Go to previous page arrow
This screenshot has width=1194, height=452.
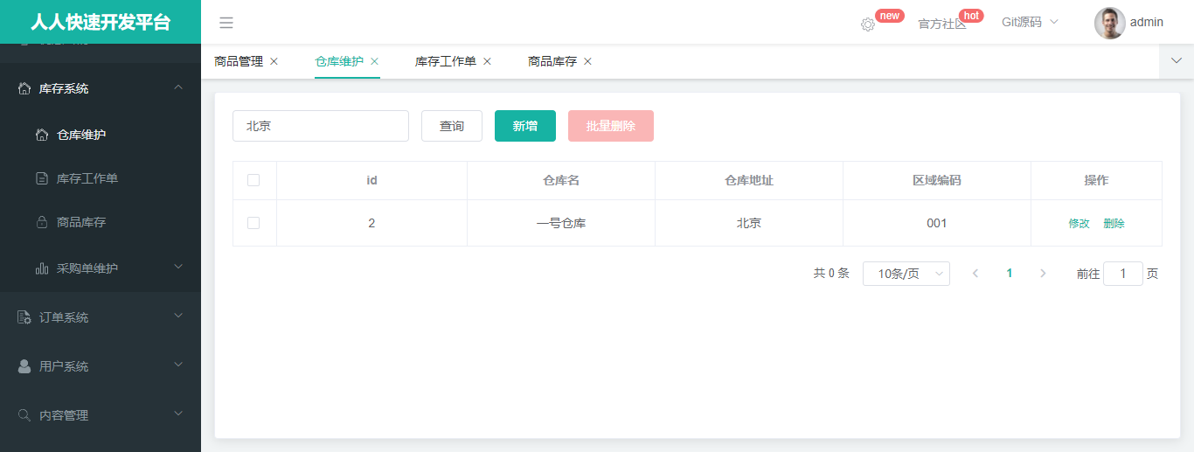[x=975, y=274]
